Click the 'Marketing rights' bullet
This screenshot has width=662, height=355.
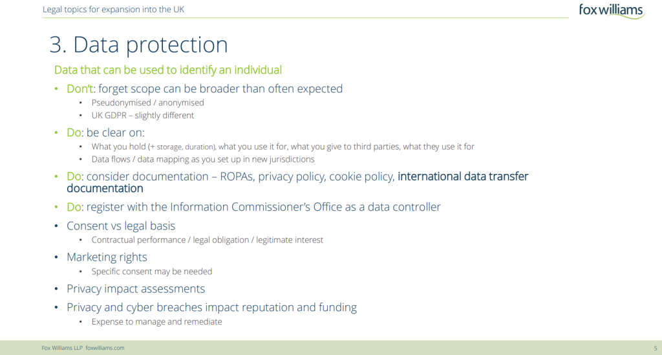(107, 257)
